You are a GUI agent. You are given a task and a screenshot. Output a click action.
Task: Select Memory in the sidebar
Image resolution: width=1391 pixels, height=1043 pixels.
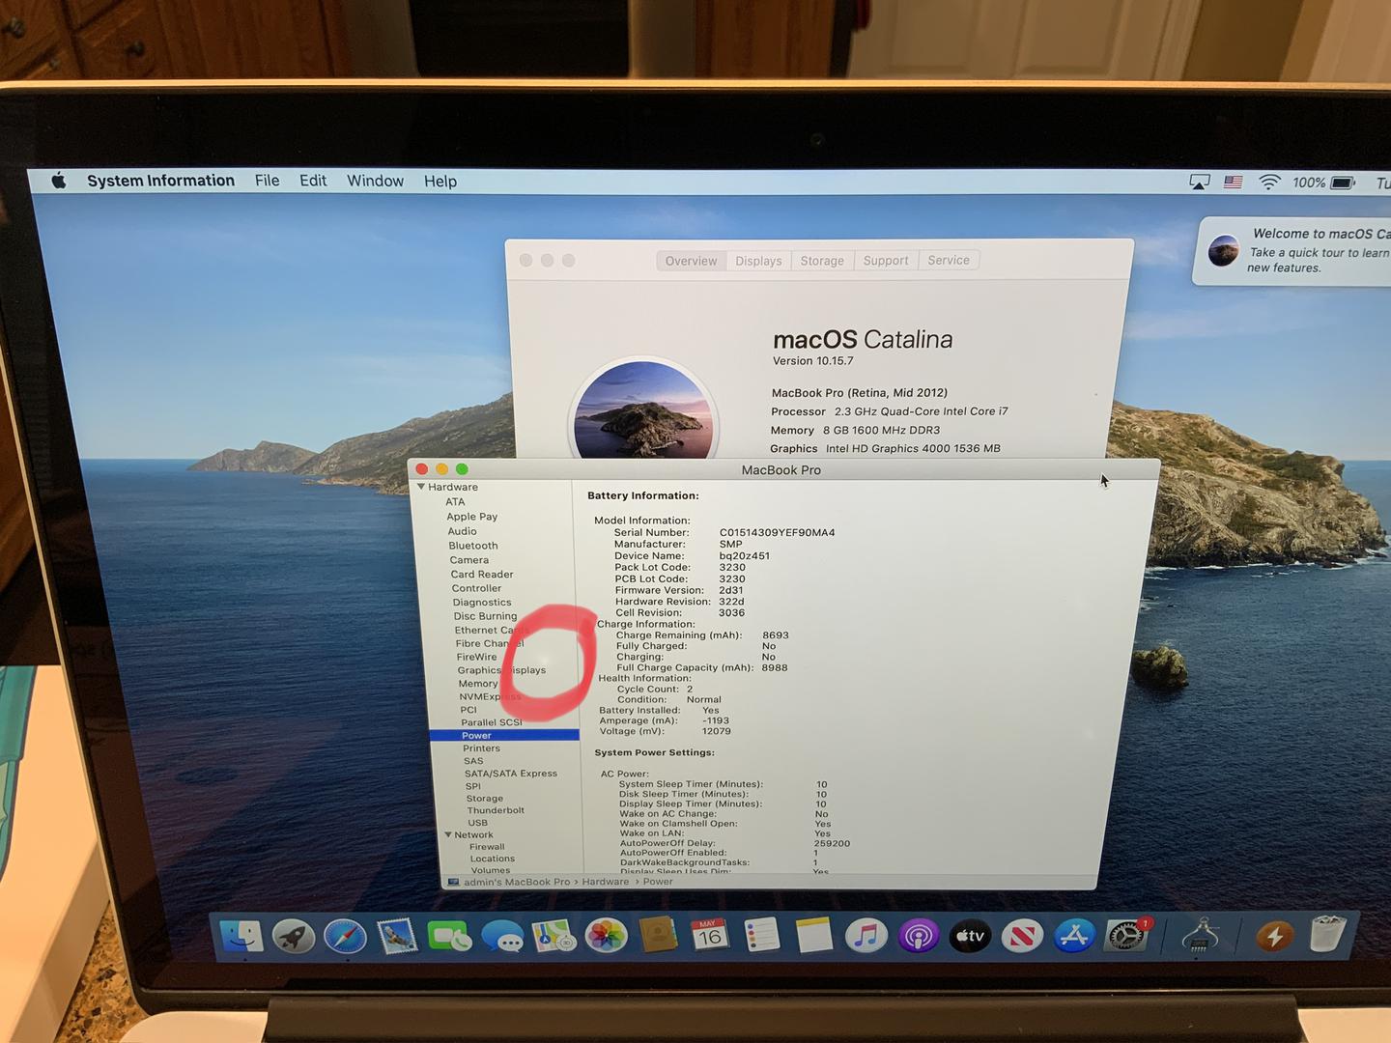click(478, 684)
